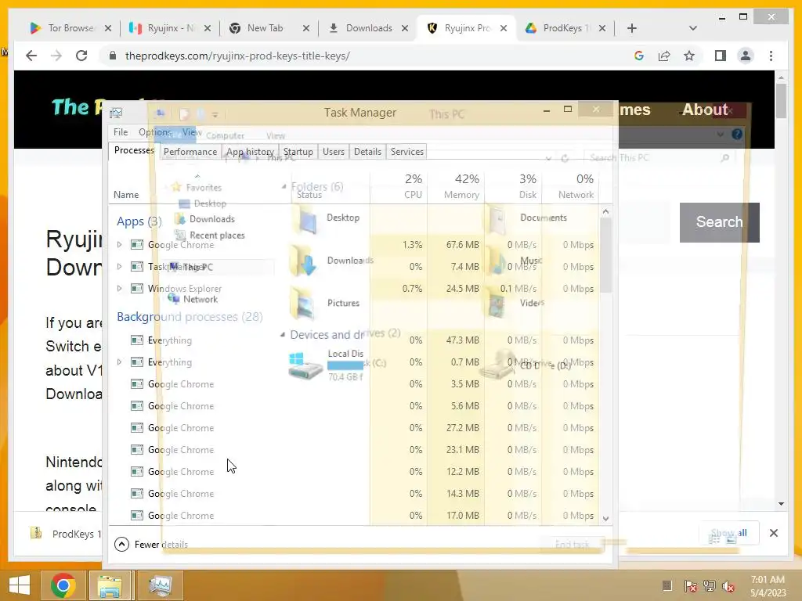This screenshot has height=601, width=802.
Task: Share this page using the share icon
Action: point(664,56)
